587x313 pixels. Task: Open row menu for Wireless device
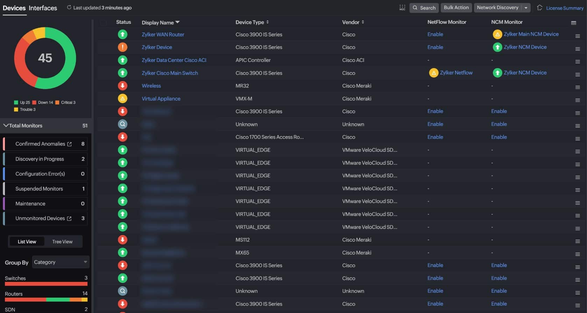578,87
